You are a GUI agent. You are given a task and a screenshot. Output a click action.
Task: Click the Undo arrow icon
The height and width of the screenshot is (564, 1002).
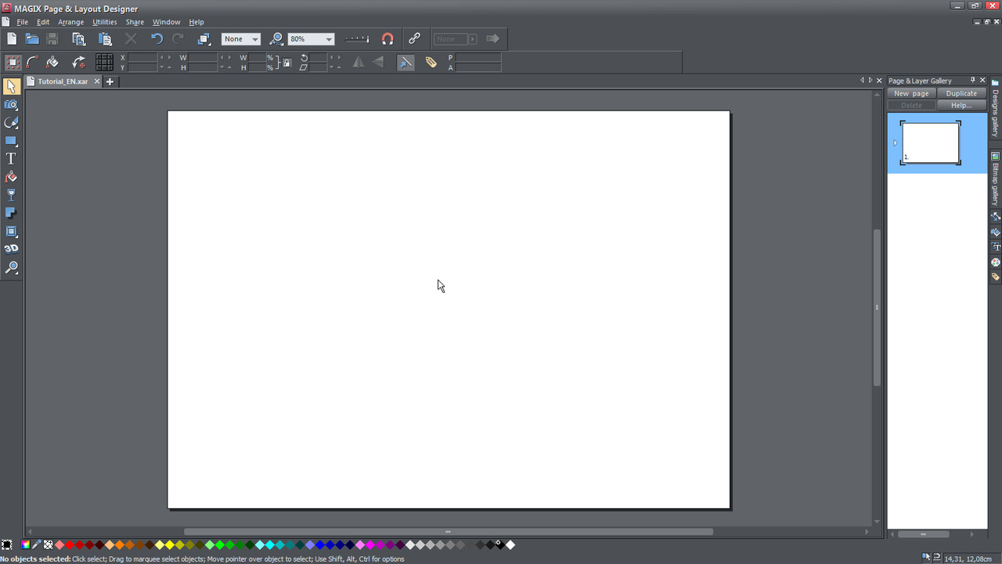tap(157, 38)
